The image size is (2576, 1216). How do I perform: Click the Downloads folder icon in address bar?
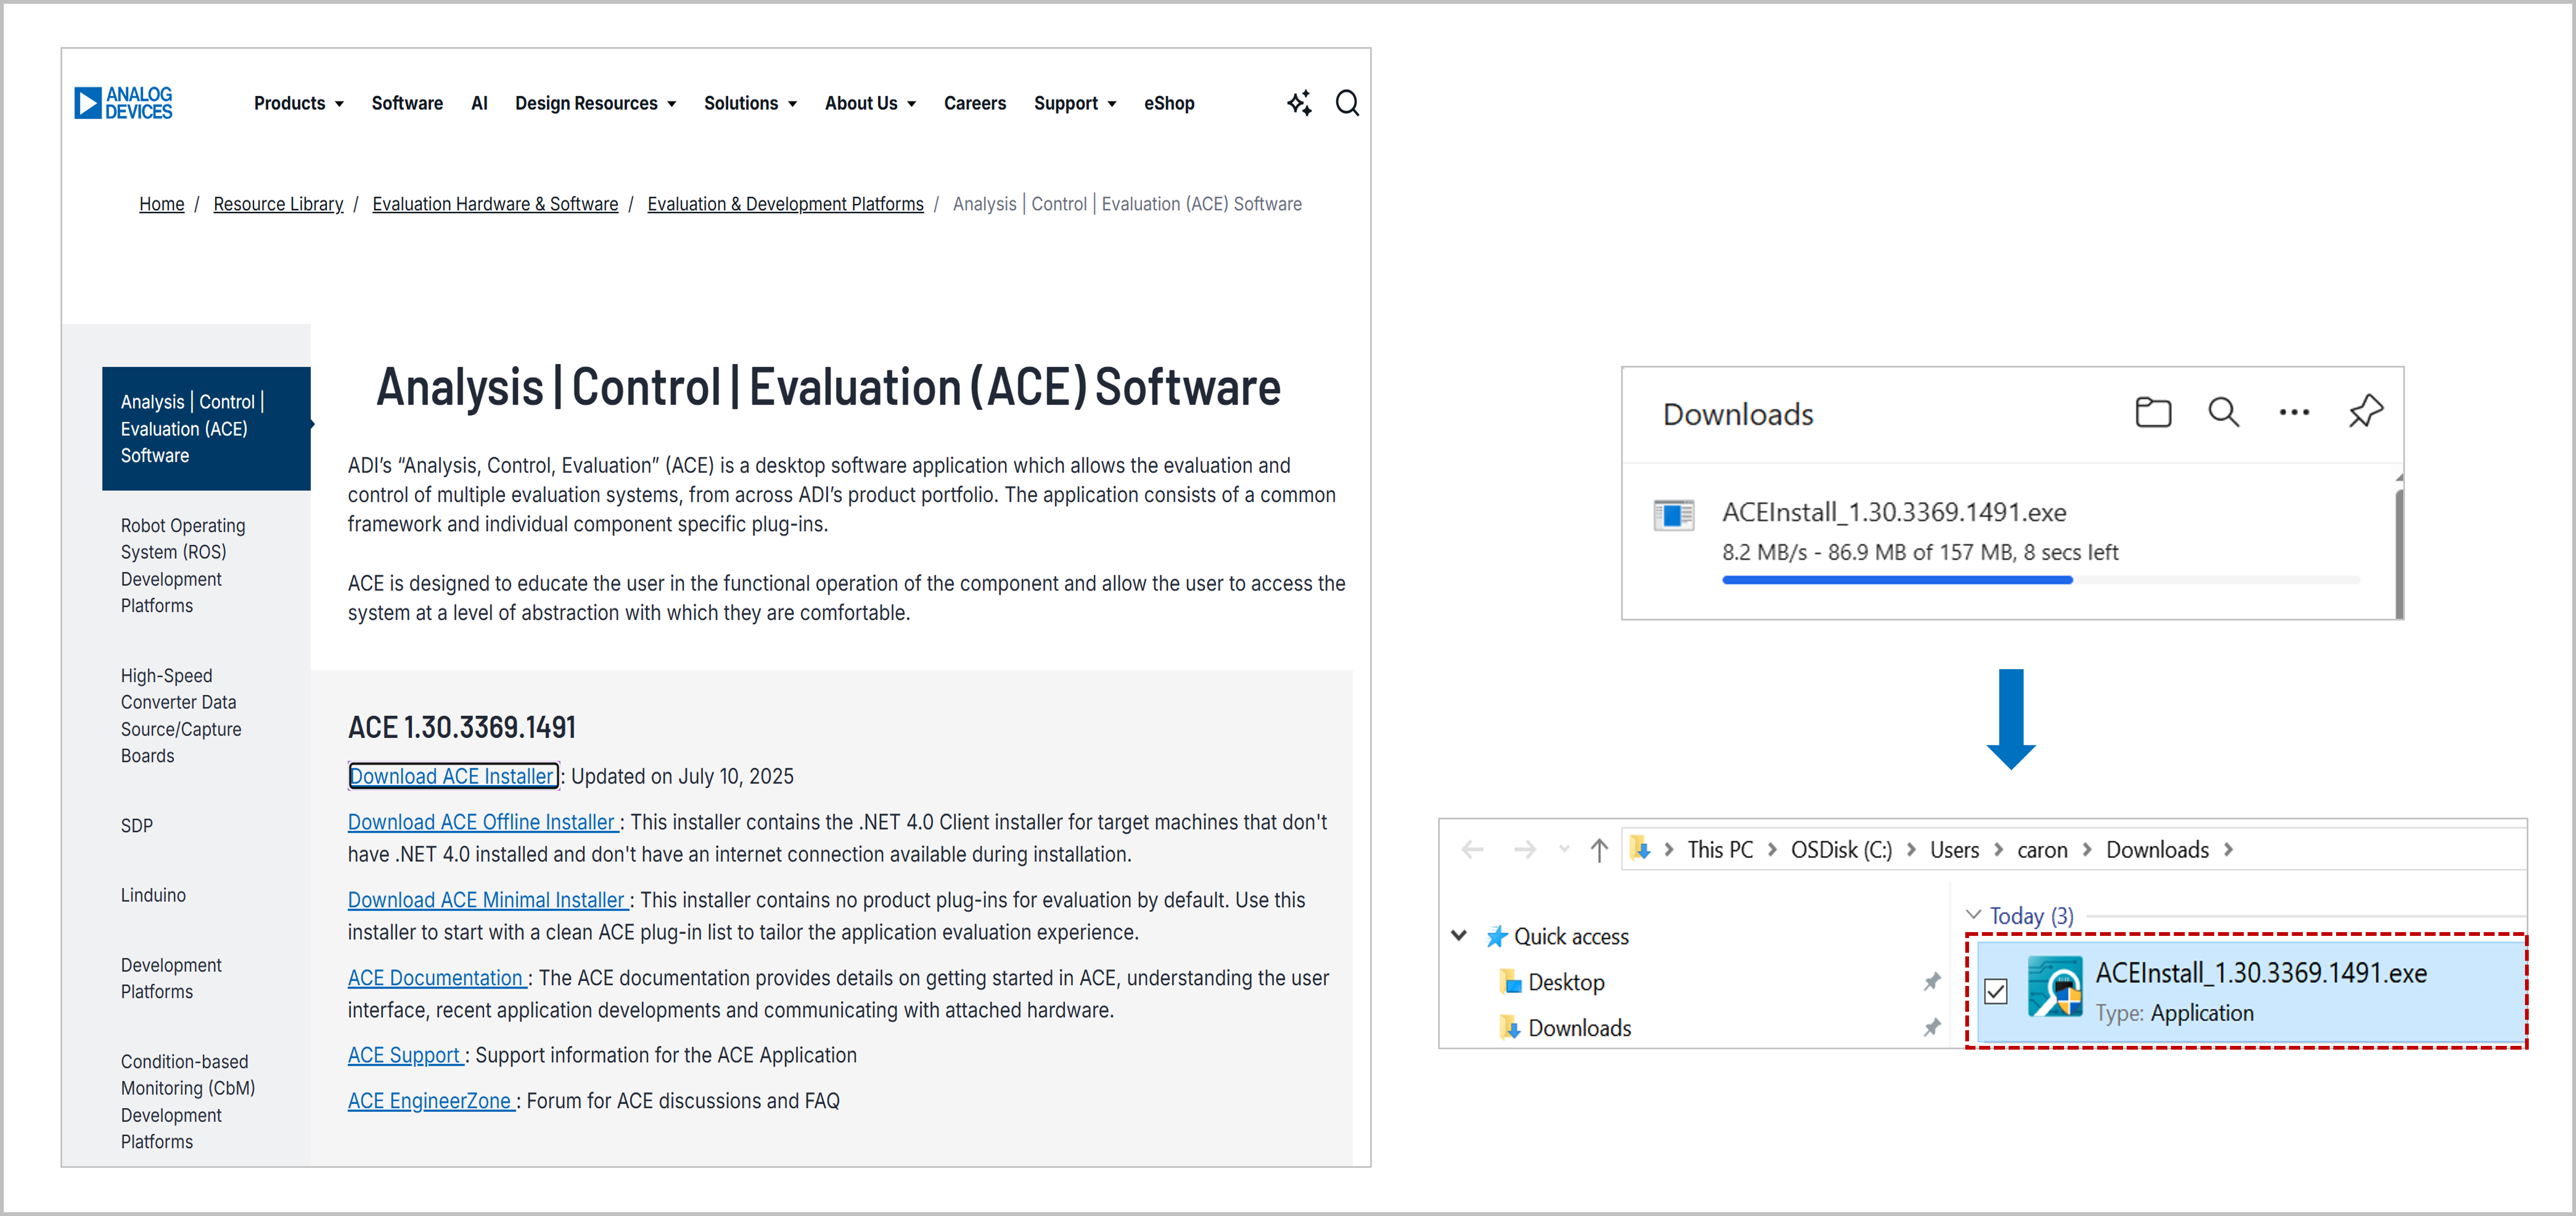[x=1640, y=849]
